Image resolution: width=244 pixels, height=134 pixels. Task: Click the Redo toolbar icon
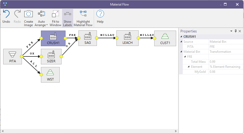(17, 14)
